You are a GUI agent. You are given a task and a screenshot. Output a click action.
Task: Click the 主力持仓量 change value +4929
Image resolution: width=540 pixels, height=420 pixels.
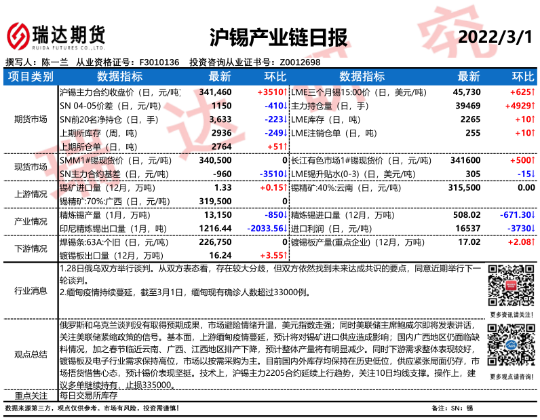[x=519, y=106]
